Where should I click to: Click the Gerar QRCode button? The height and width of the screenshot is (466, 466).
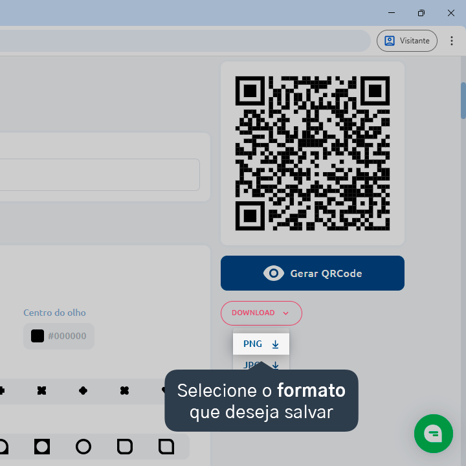313,273
